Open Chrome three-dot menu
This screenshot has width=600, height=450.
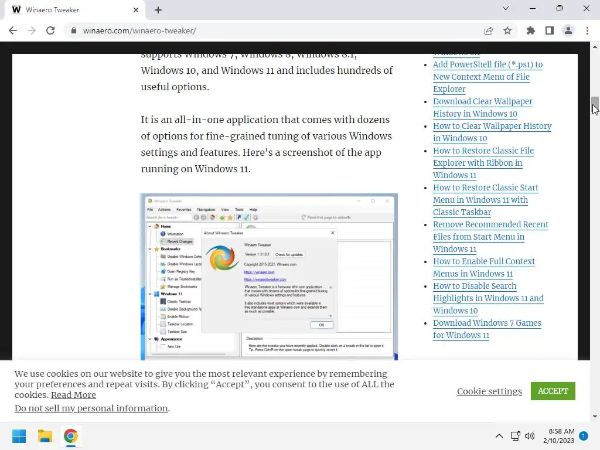point(587,30)
